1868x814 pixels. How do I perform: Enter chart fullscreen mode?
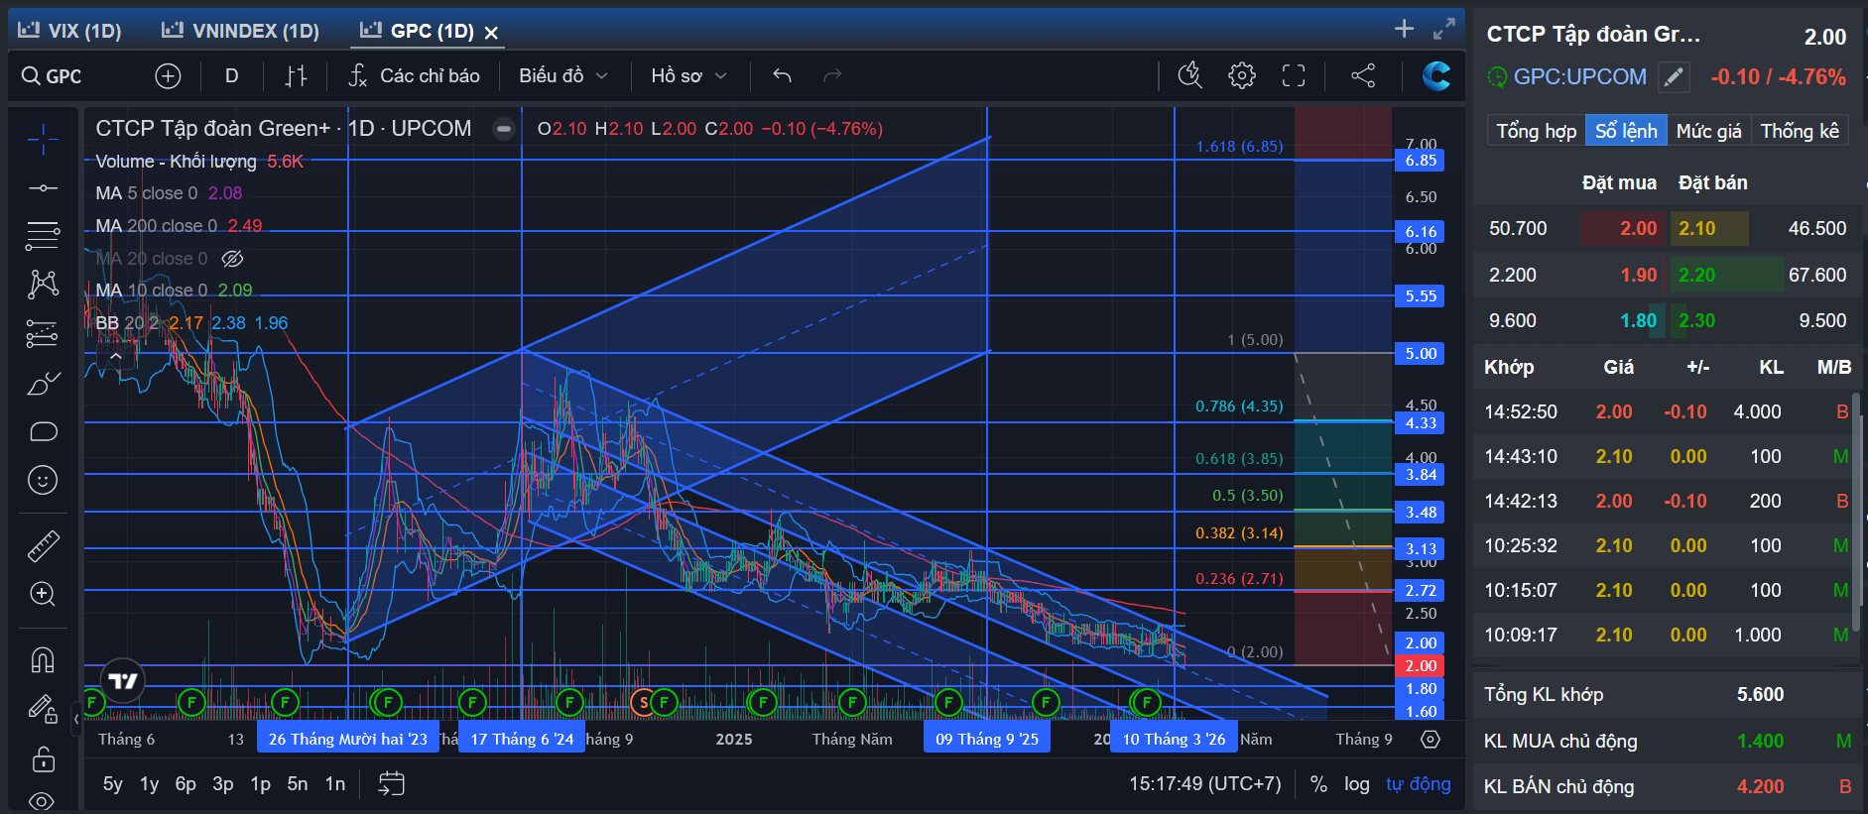tap(1294, 75)
